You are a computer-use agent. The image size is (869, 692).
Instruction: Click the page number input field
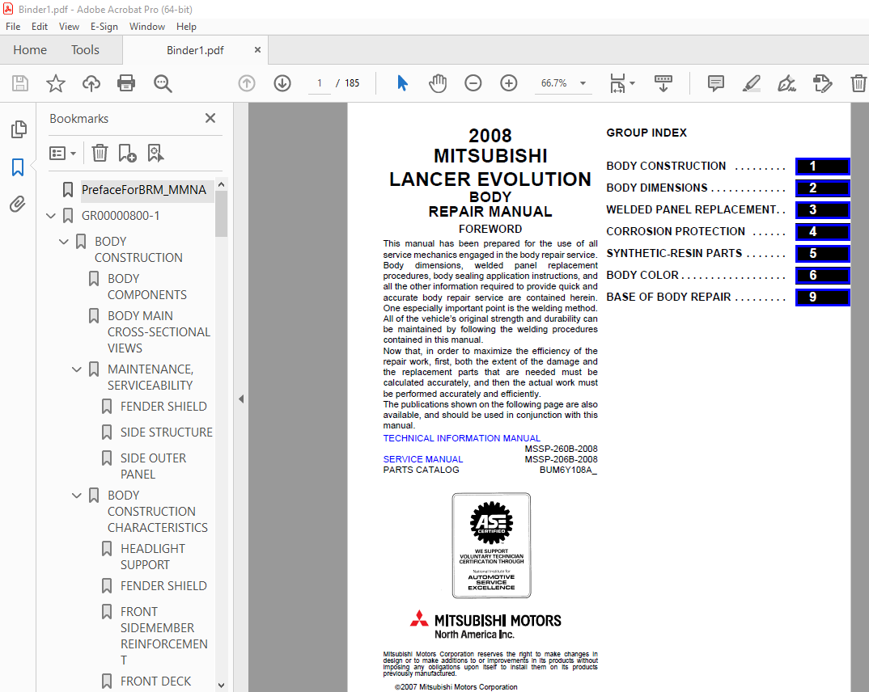[x=320, y=83]
